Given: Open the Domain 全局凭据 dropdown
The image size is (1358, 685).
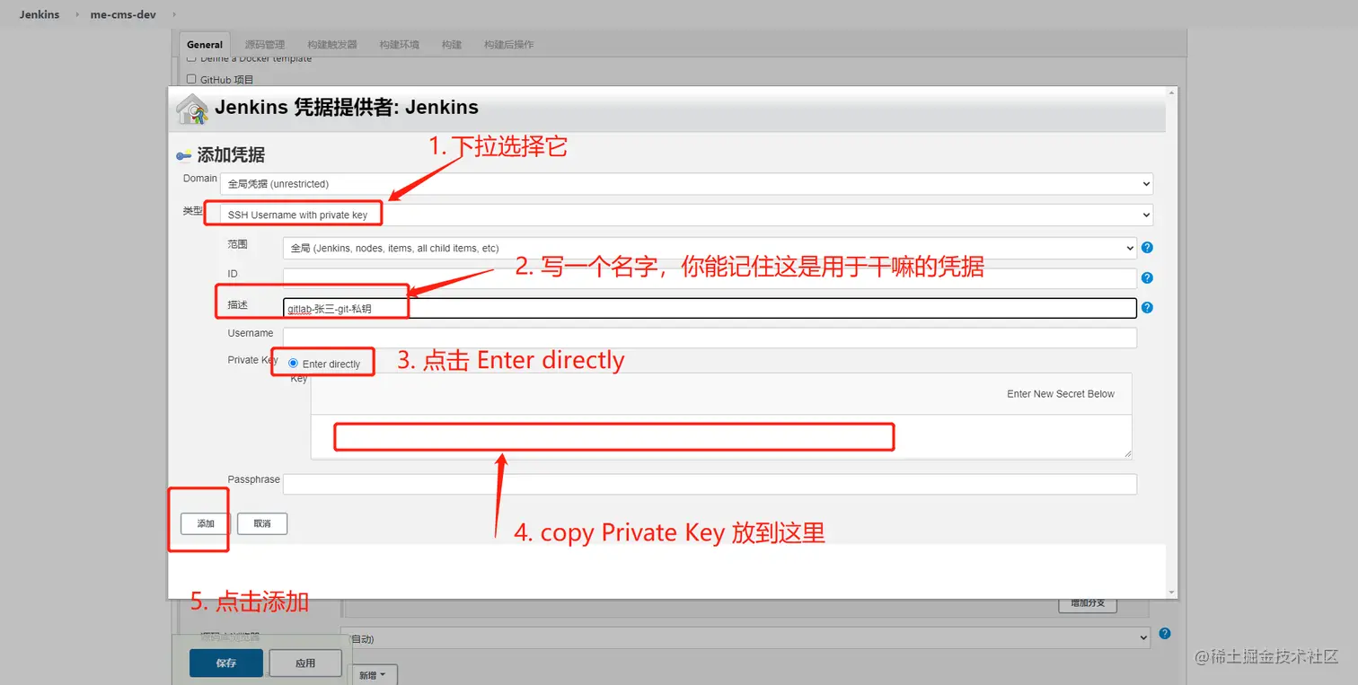Looking at the screenshot, I should click(x=686, y=184).
